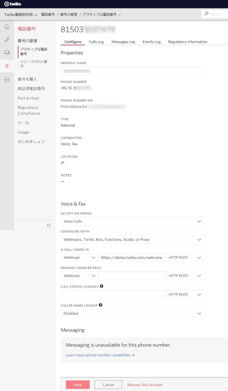Click the アクティブな電話番号 breadcrumb

pyautogui.click(x=99, y=15)
